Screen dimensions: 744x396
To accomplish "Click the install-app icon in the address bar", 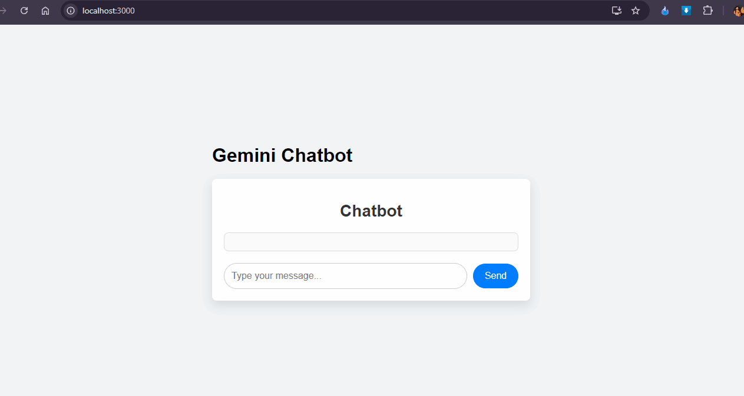I will tap(616, 11).
